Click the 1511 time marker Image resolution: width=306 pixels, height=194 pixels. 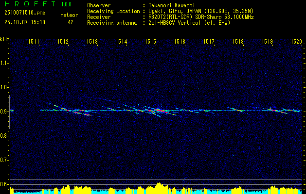tap(34, 41)
